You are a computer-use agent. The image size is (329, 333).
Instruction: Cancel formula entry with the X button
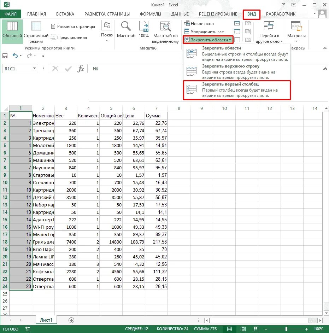pyautogui.click(x=55, y=69)
